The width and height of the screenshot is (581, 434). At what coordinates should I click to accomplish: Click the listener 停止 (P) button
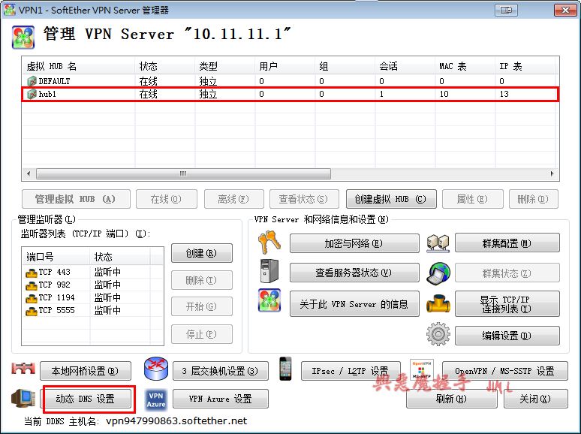pyautogui.click(x=202, y=334)
